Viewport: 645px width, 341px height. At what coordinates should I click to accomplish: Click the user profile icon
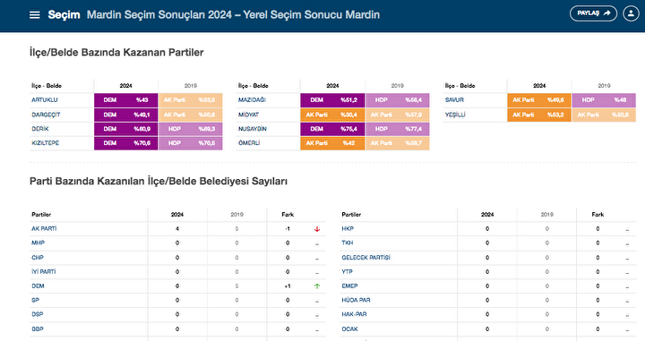click(631, 13)
